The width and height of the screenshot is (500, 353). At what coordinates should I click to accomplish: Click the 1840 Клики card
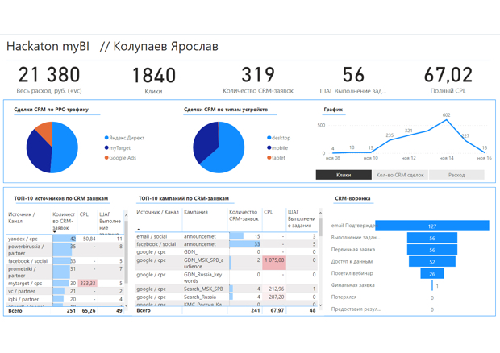click(154, 81)
